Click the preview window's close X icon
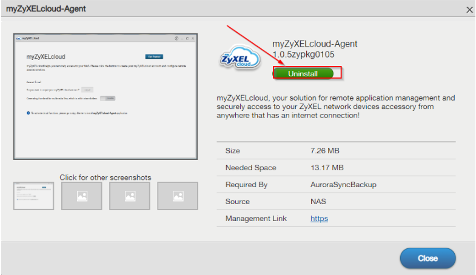The image size is (476, 275). [192, 38]
